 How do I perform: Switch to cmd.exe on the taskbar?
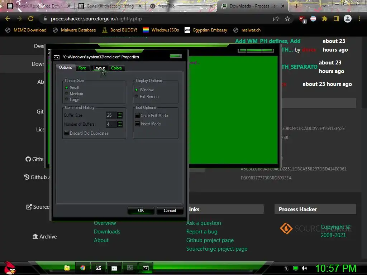point(146,268)
